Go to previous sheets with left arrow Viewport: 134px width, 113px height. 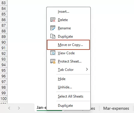[x=9, y=108]
